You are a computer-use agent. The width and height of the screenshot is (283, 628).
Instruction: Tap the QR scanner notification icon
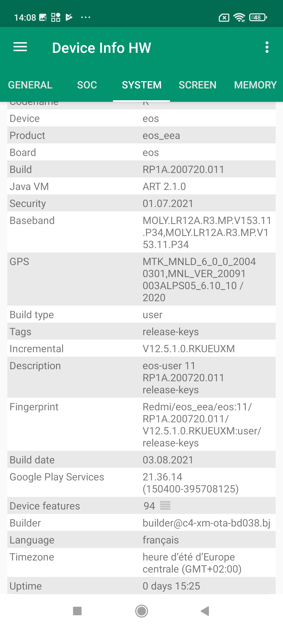(56, 18)
